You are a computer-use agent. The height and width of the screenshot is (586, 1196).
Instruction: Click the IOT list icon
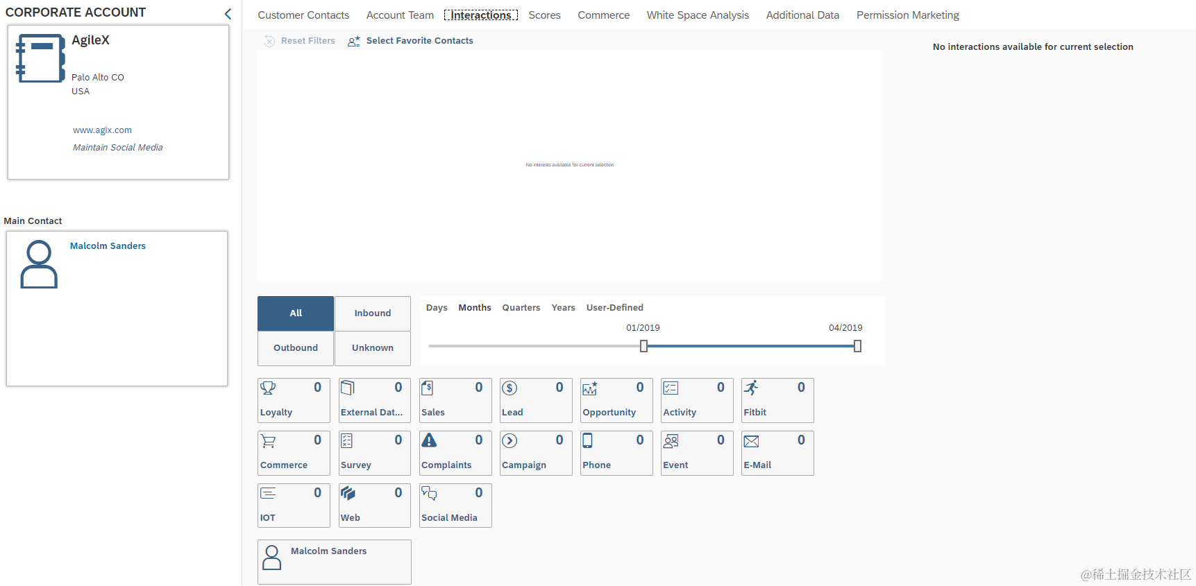click(x=268, y=493)
